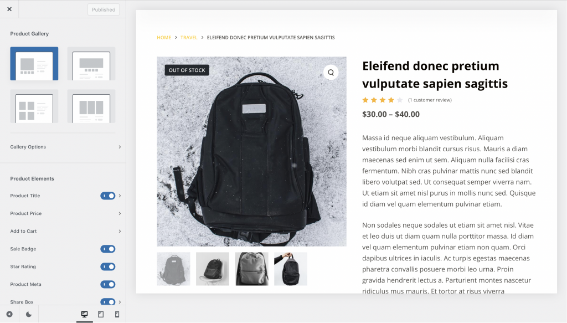Go to the Home breadcrumb link

[164, 38]
